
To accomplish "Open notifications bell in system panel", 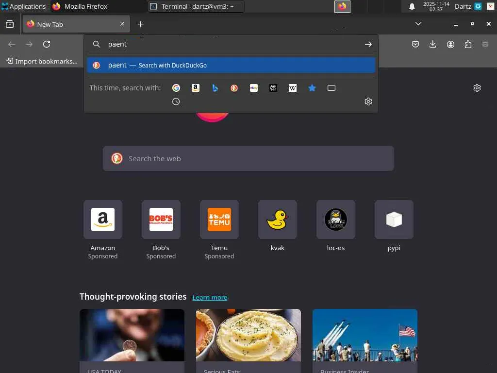I will (412, 6).
